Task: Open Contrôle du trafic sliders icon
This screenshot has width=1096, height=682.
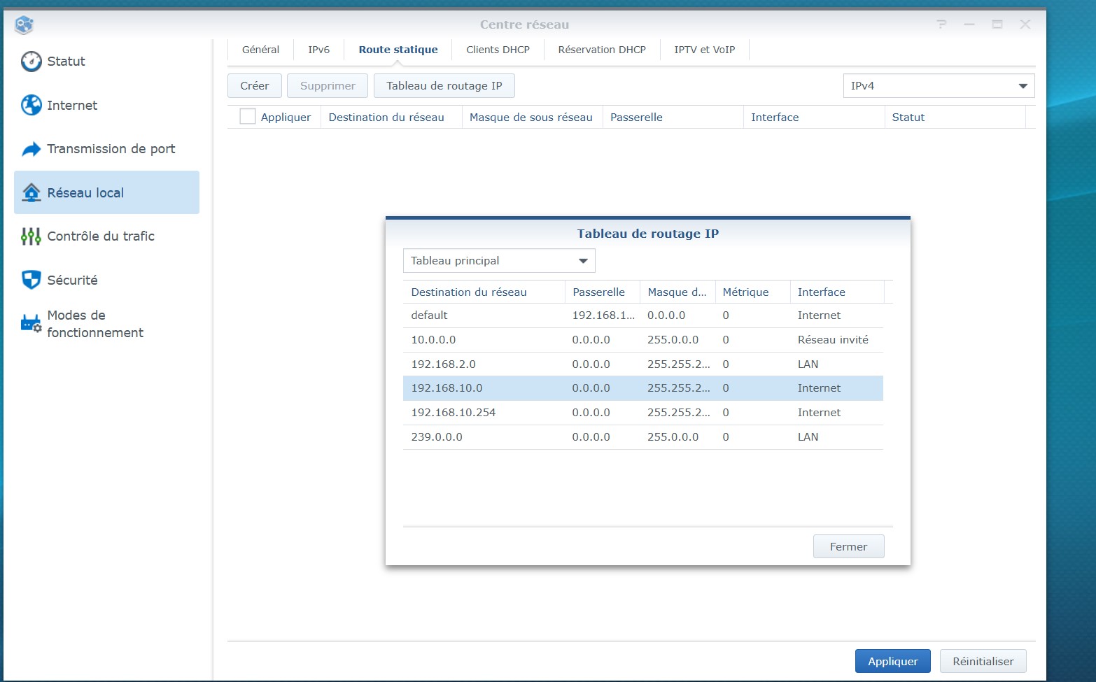Action: click(x=31, y=236)
